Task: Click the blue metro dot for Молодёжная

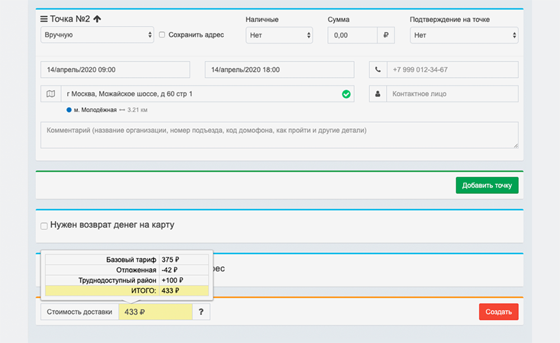Action: pyautogui.click(x=69, y=109)
